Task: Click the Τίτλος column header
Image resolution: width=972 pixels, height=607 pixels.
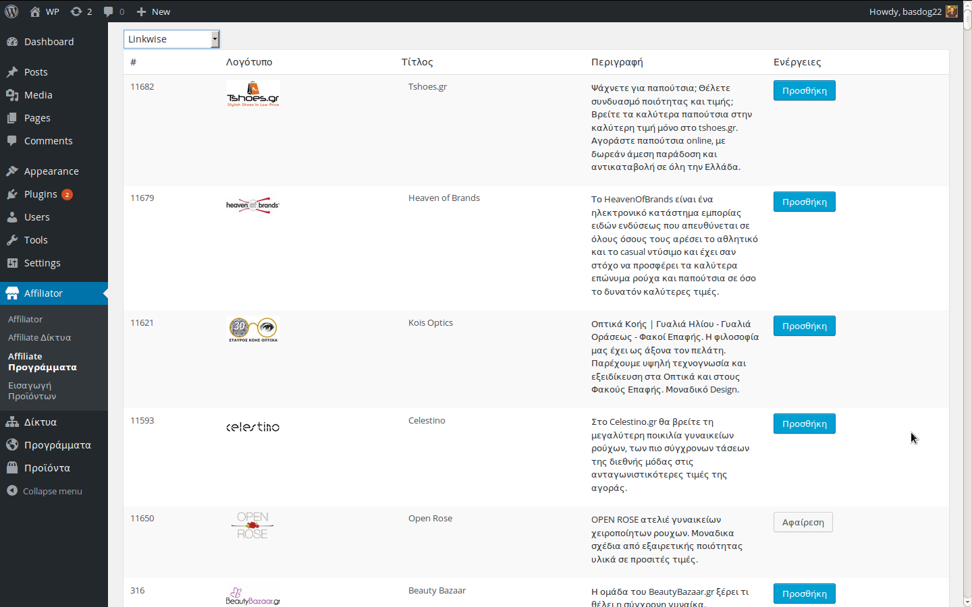Action: click(x=417, y=62)
